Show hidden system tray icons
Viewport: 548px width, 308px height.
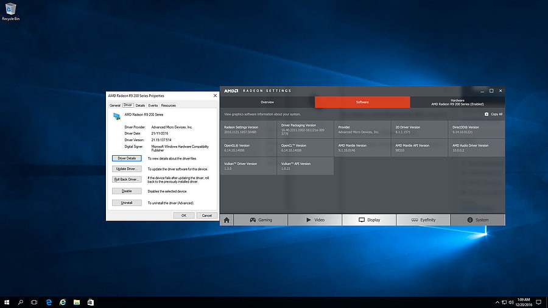tap(497, 303)
